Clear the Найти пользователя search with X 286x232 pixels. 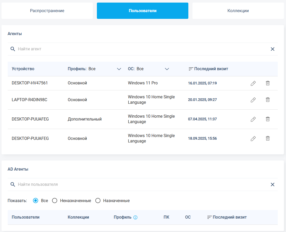click(x=272, y=185)
